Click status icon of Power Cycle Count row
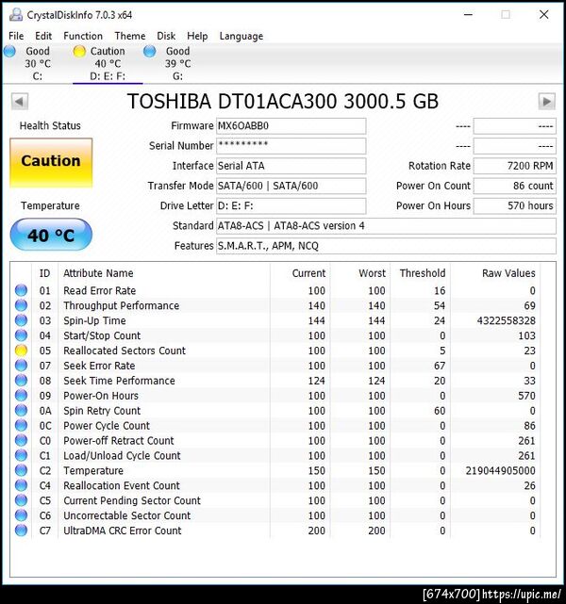 [x=21, y=425]
